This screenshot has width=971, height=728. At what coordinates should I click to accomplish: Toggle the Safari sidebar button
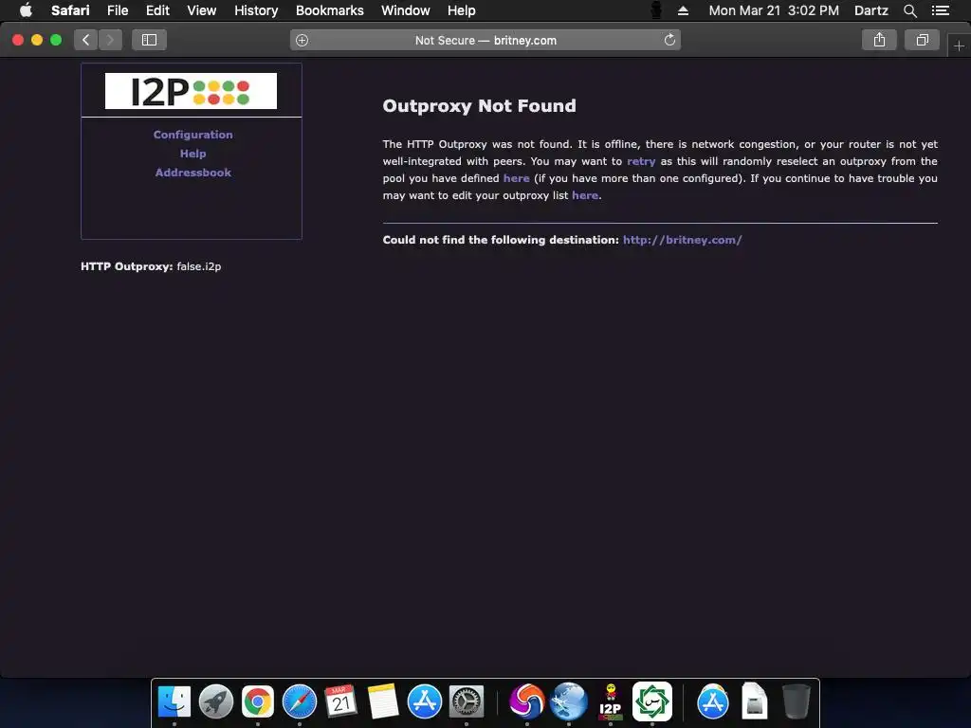pos(149,40)
